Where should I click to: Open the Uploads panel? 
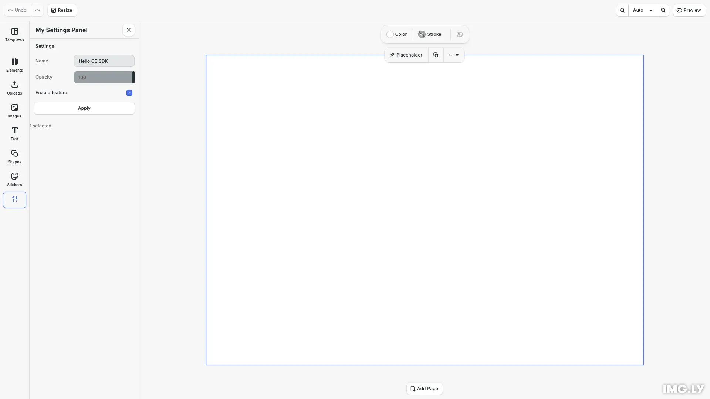14,88
